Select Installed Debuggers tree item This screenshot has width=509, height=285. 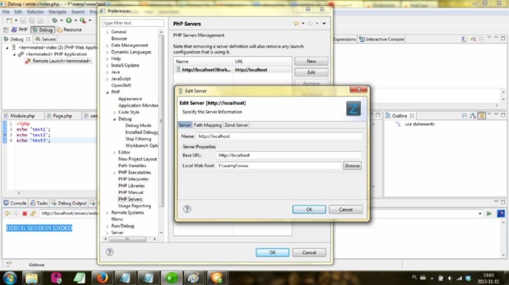pyautogui.click(x=142, y=132)
